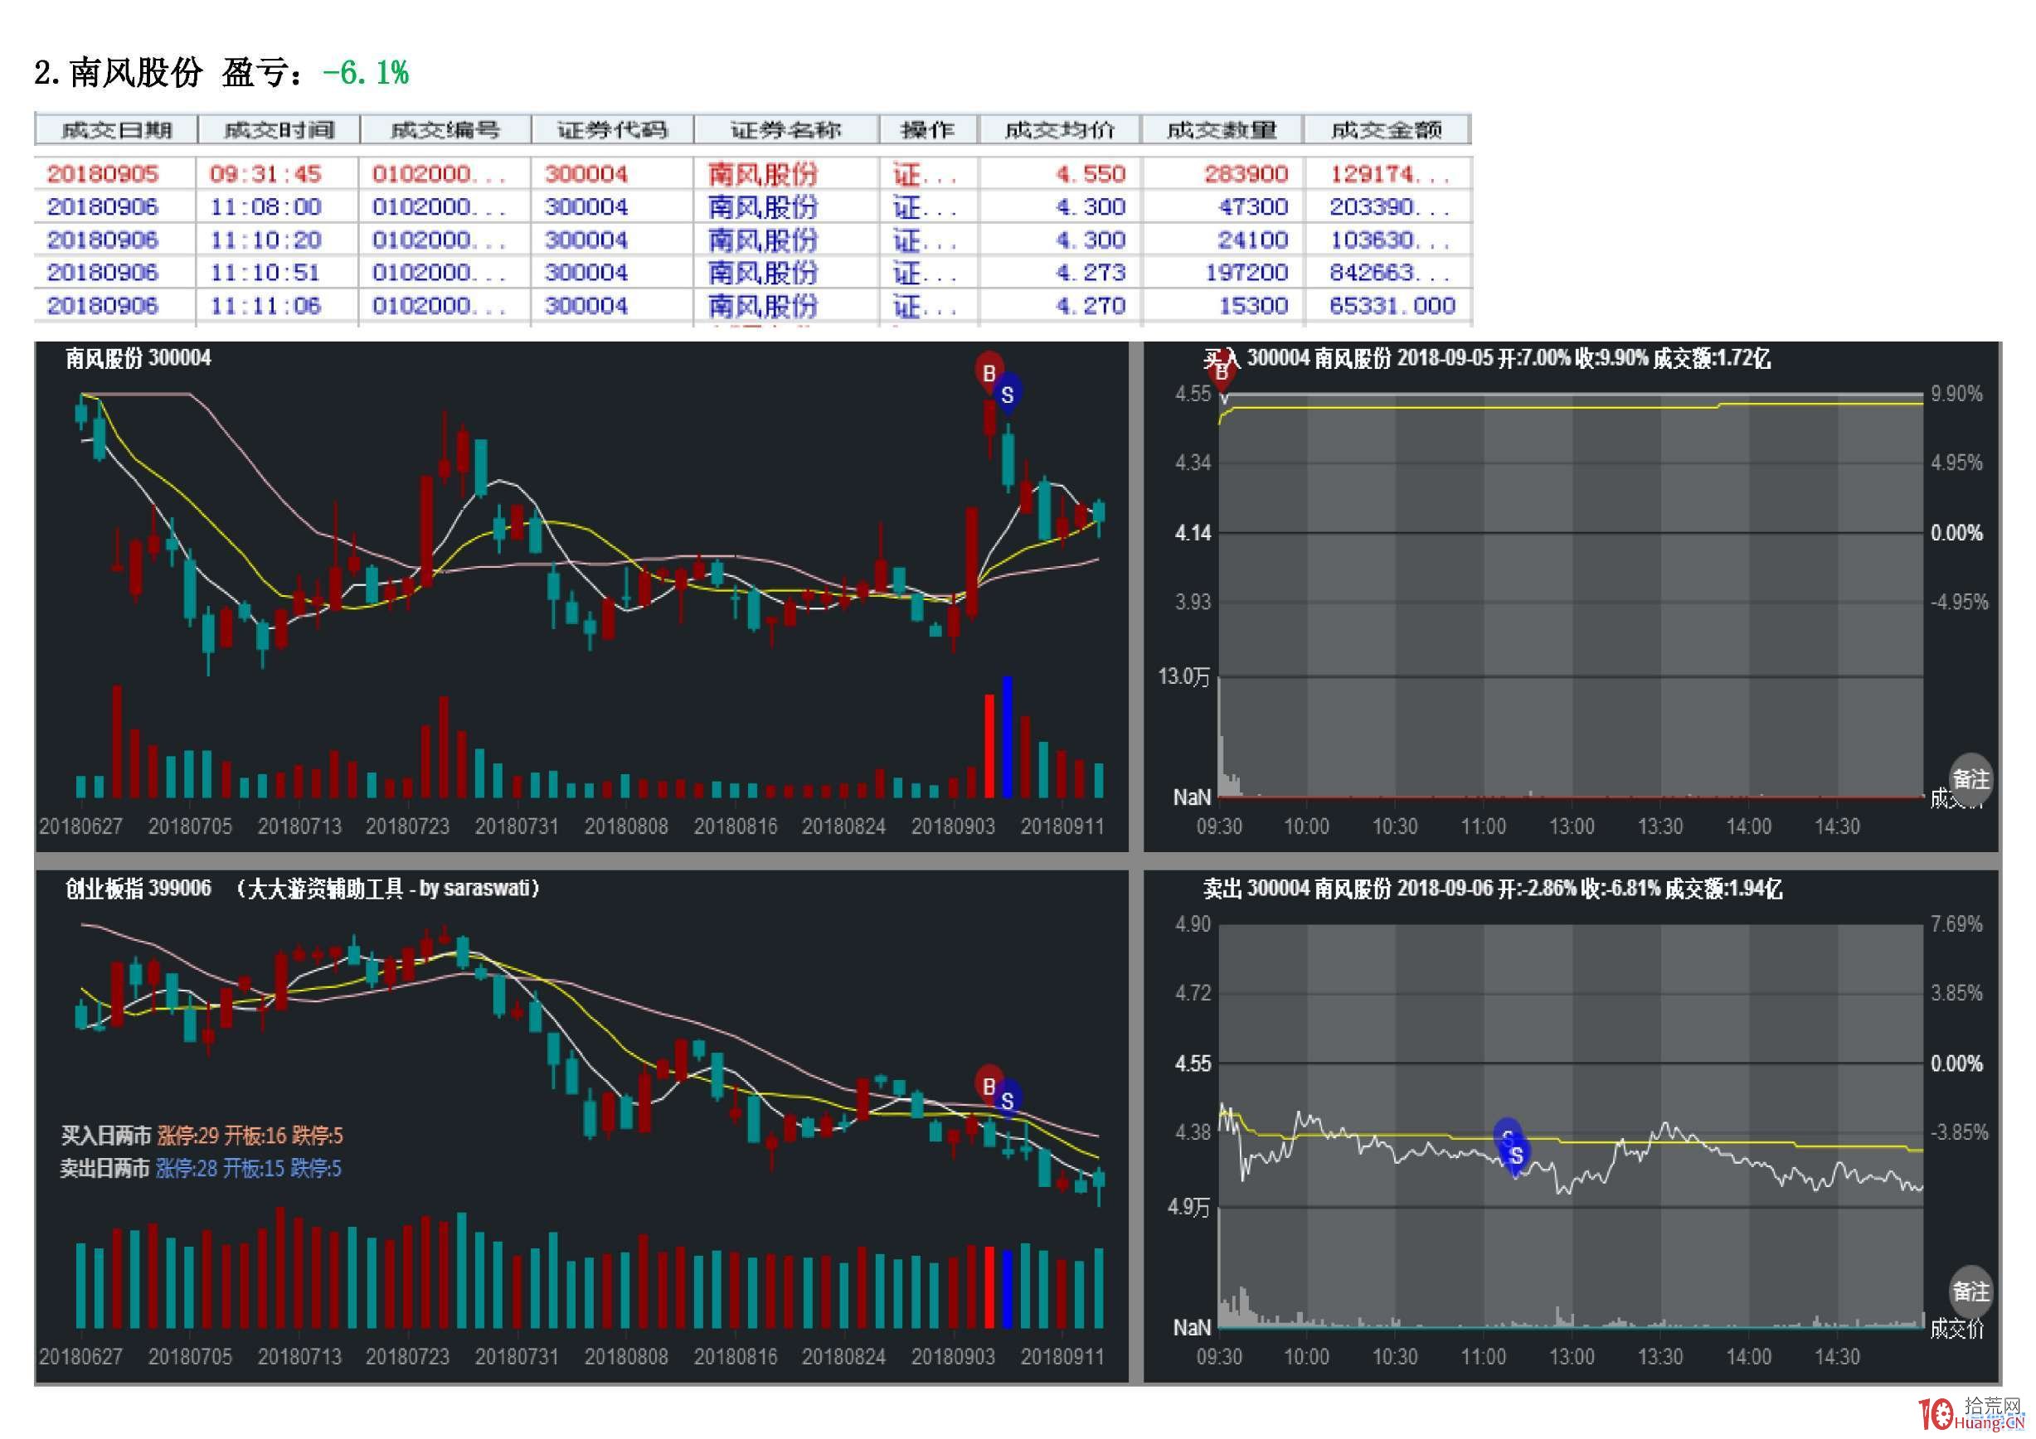The height and width of the screenshot is (1439, 2036).
Task: Click the 备注 button on buy intraday chart
Action: pyautogui.click(x=1970, y=780)
